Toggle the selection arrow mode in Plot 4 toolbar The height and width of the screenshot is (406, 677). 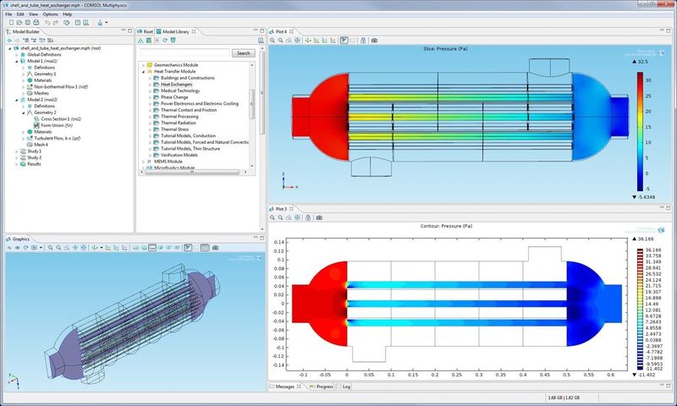tap(344, 40)
